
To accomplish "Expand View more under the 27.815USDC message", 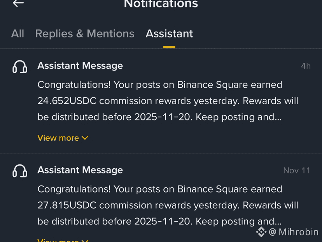I will coord(58,240).
